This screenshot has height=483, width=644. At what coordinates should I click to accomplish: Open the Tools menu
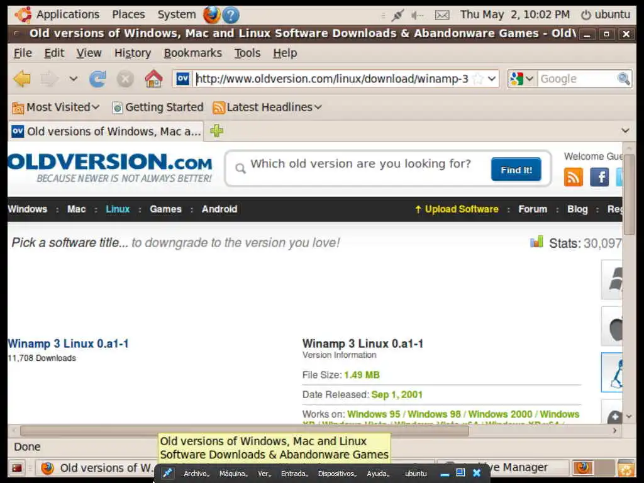click(247, 53)
